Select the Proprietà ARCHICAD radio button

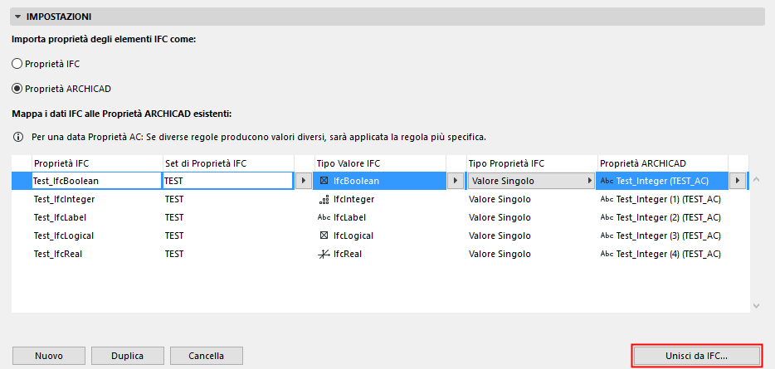[17, 88]
